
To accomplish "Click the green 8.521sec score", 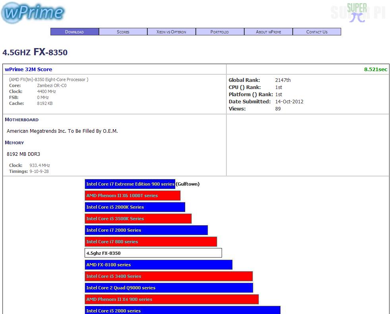I will [375, 70].
